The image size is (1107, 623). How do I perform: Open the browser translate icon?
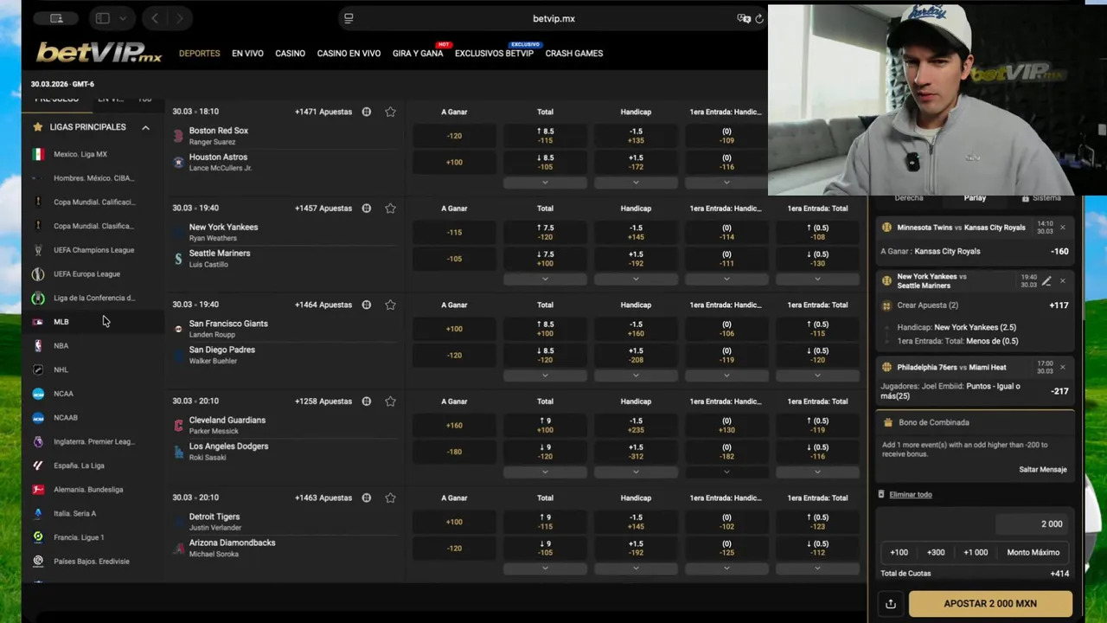point(744,18)
